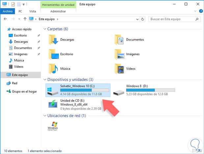
Task: Click the refresh button beside address bar
Action: tap(142, 19)
